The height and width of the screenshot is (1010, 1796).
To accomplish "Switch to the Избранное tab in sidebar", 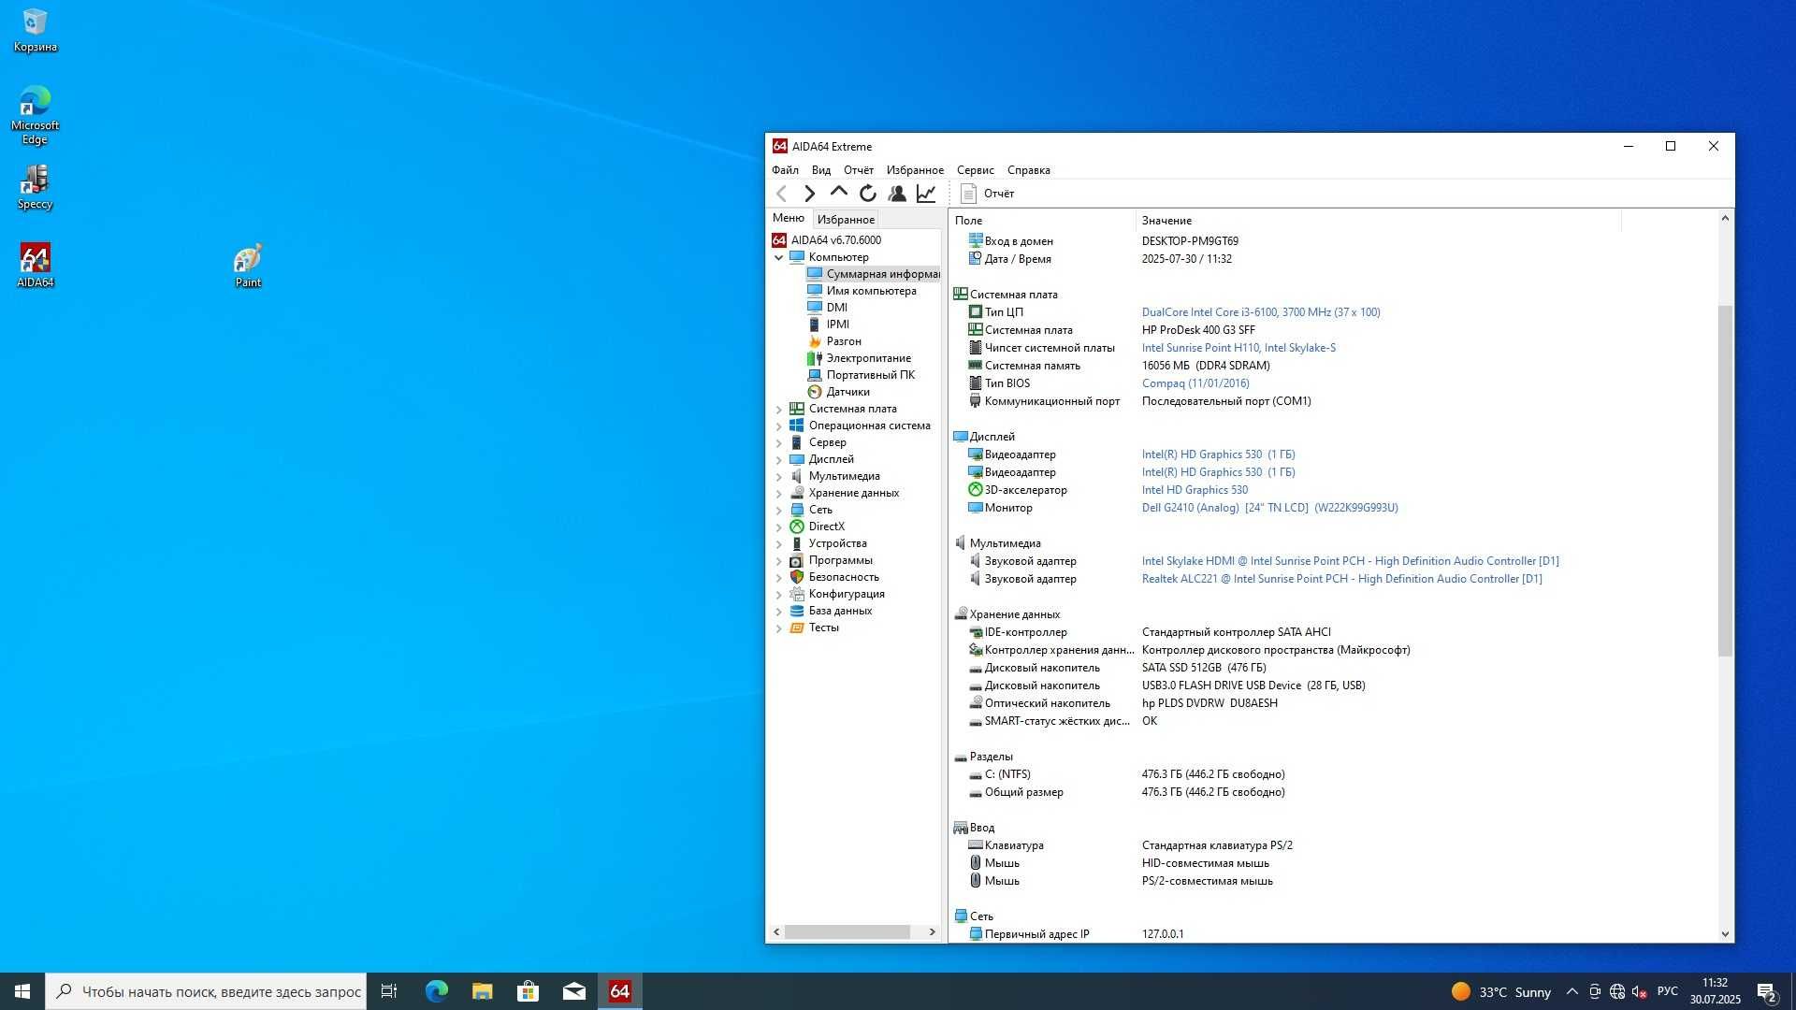I will (846, 220).
